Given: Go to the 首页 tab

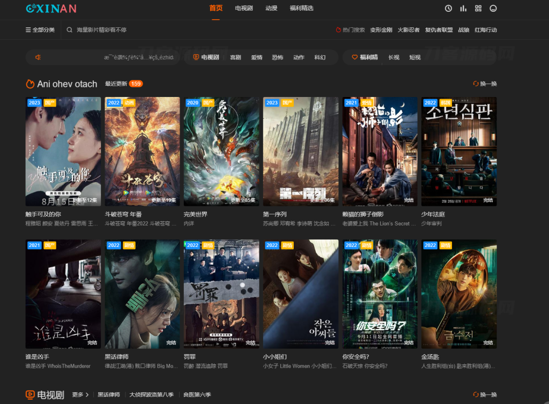Looking at the screenshot, I should point(216,8).
